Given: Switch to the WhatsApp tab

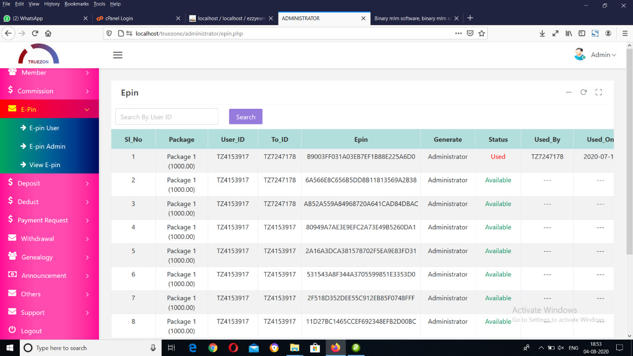Looking at the screenshot, I should (x=45, y=18).
